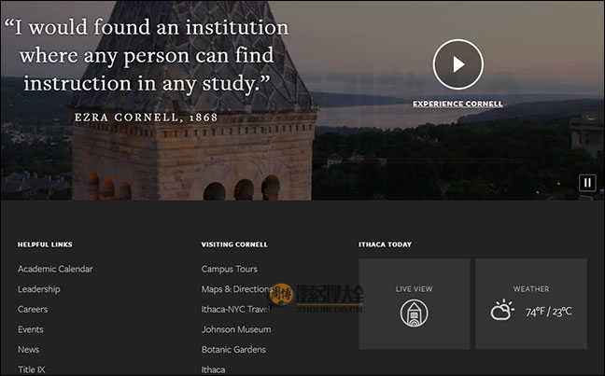Open the Careers link
This screenshot has height=376, width=605.
click(x=33, y=309)
